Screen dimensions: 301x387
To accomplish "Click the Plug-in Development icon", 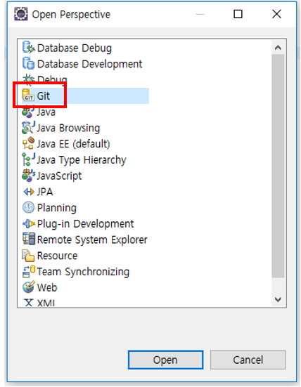I will [x=29, y=223].
